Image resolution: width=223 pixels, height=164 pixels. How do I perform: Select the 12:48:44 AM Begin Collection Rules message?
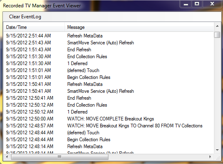pos(89,140)
